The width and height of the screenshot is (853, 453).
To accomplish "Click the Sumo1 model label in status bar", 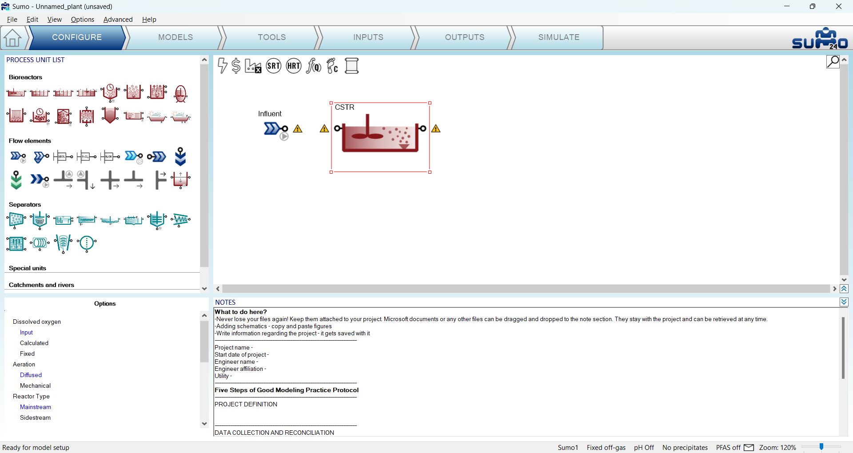I will pyautogui.click(x=568, y=448).
